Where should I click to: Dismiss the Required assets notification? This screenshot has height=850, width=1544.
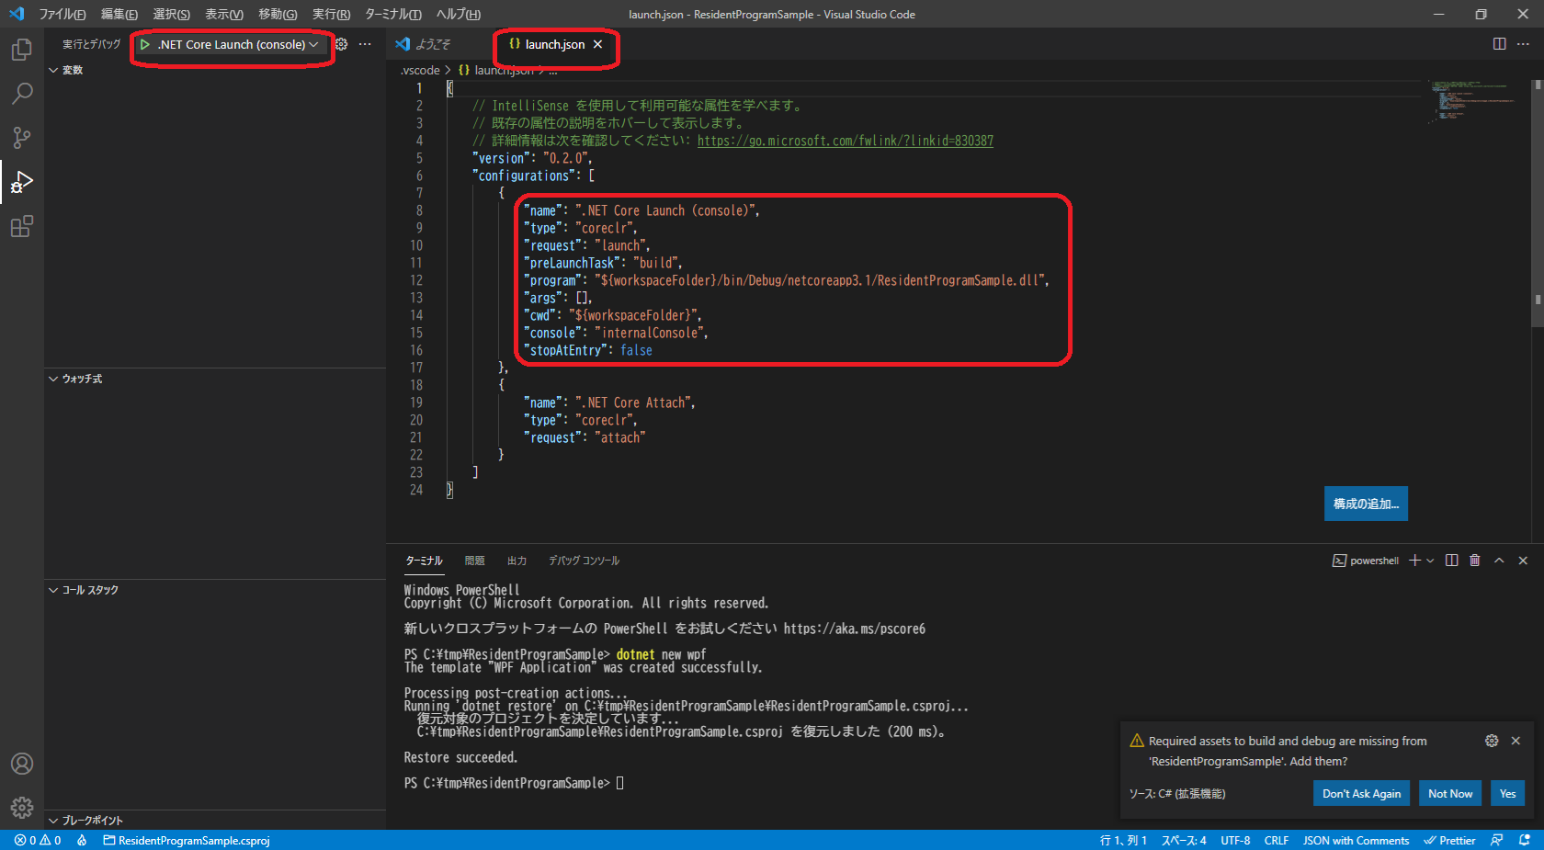(x=1516, y=741)
